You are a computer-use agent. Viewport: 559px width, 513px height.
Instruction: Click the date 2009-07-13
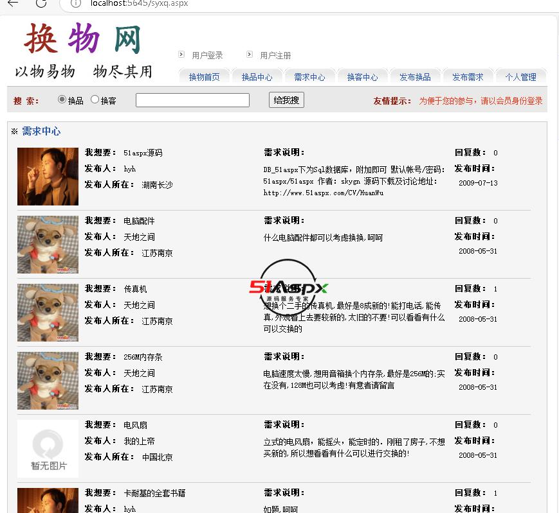pyautogui.click(x=478, y=183)
